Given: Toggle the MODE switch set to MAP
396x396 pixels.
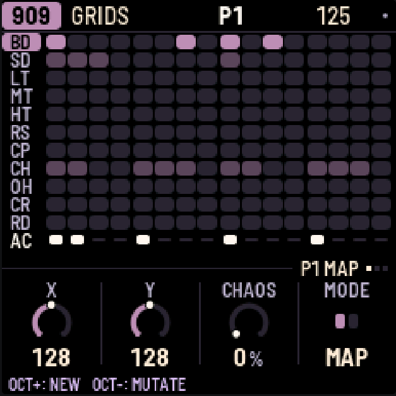Looking at the screenshot, I should [x=347, y=321].
